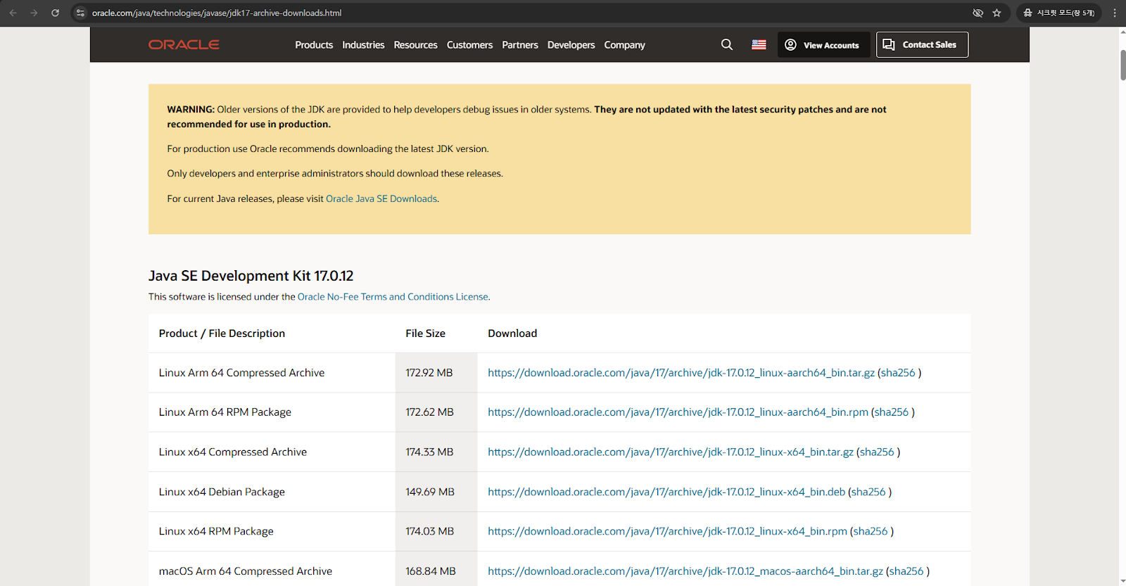Open the incognito mode indicator
1126x586 pixels.
coord(1058,13)
